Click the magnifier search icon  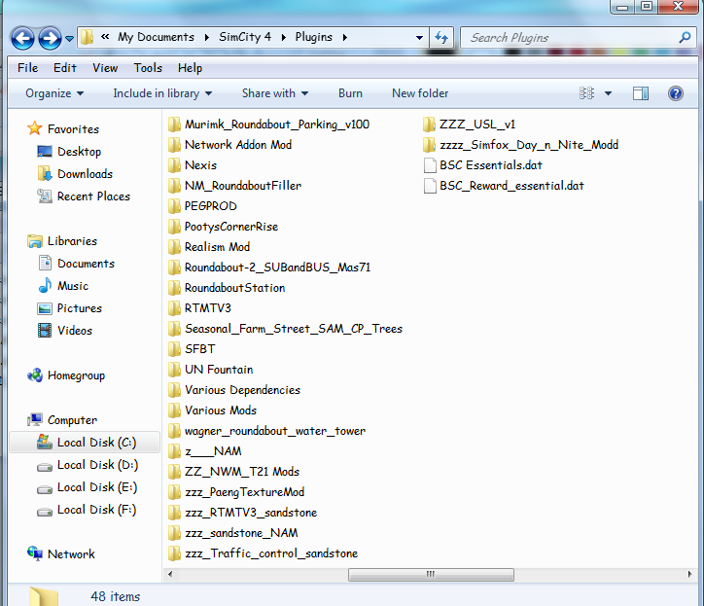tap(685, 37)
